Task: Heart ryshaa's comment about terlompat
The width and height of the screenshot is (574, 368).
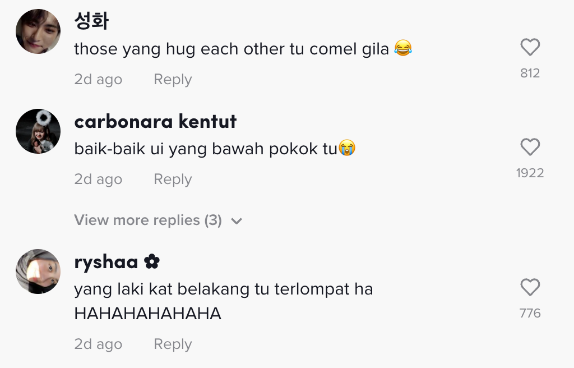Action: click(530, 288)
